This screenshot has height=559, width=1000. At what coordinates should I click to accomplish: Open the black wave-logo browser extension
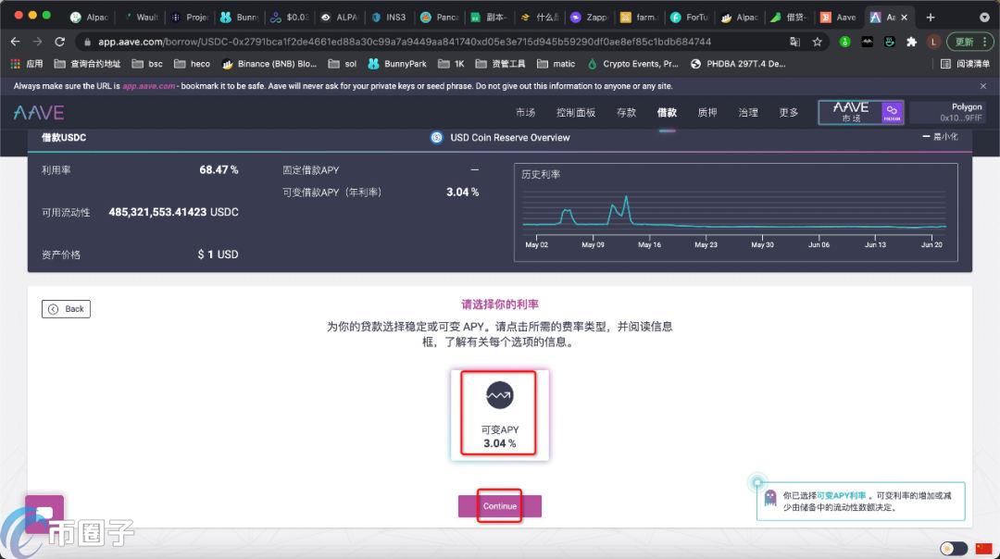coord(868,42)
